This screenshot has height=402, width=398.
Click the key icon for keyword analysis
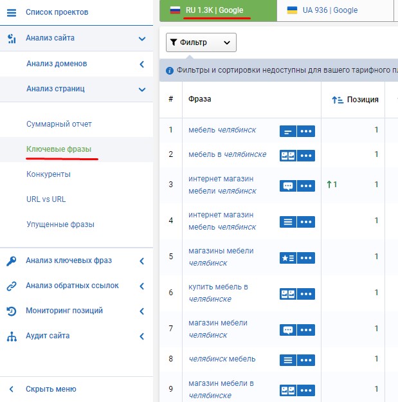point(12,260)
